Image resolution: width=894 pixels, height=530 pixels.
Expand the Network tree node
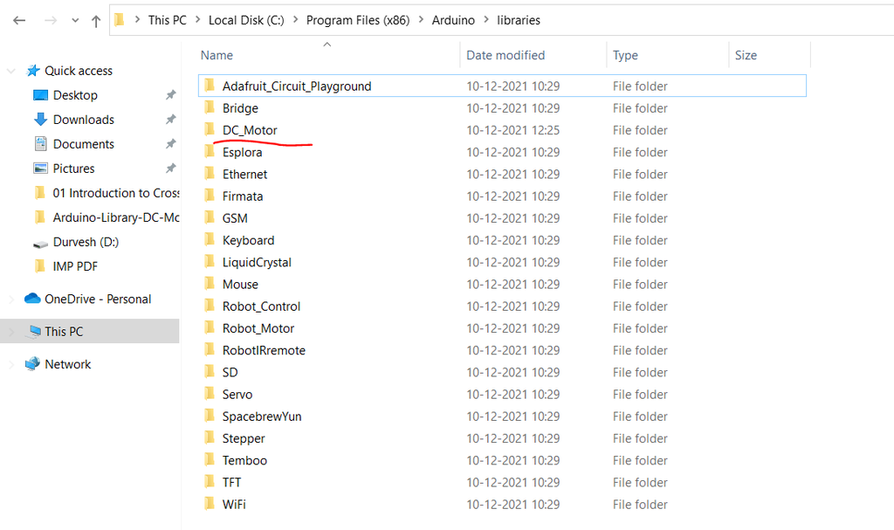point(10,365)
